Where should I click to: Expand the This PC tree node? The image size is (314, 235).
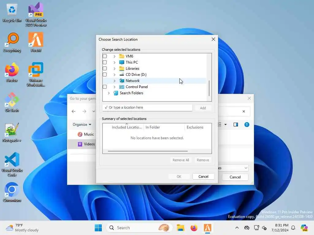pyautogui.click(x=114, y=62)
